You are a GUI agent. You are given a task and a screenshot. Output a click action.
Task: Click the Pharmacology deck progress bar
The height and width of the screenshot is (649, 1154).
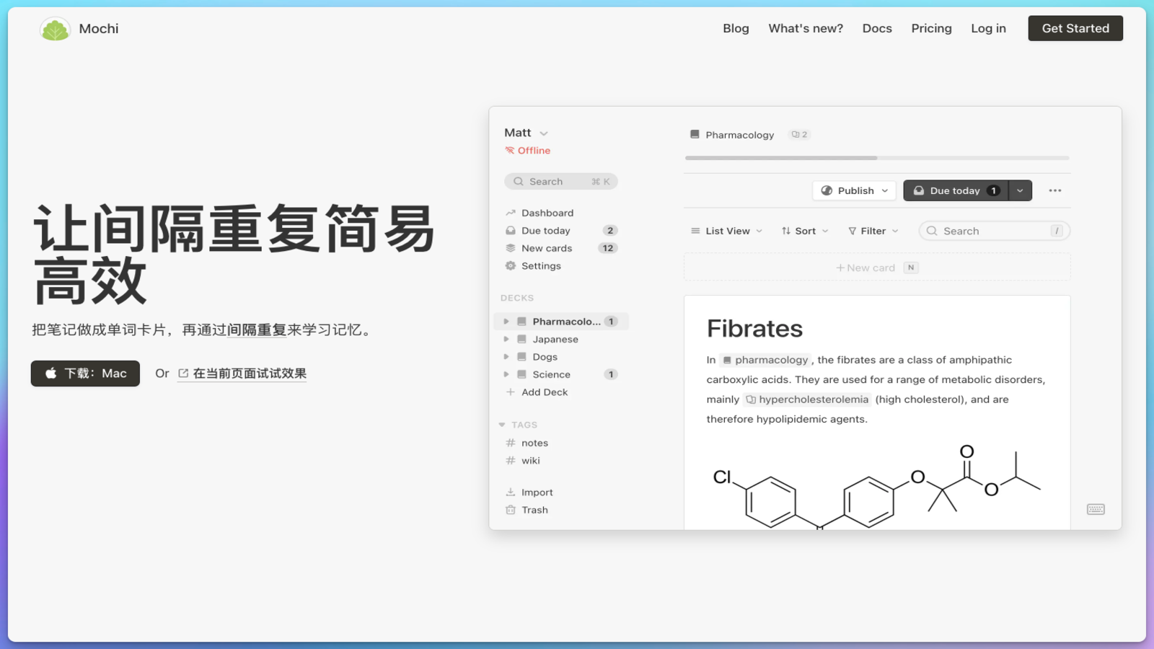click(x=876, y=157)
